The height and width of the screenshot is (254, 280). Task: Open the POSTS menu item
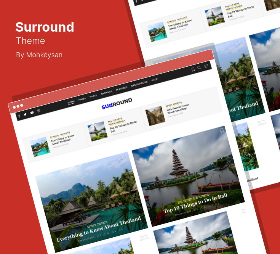[93, 96]
